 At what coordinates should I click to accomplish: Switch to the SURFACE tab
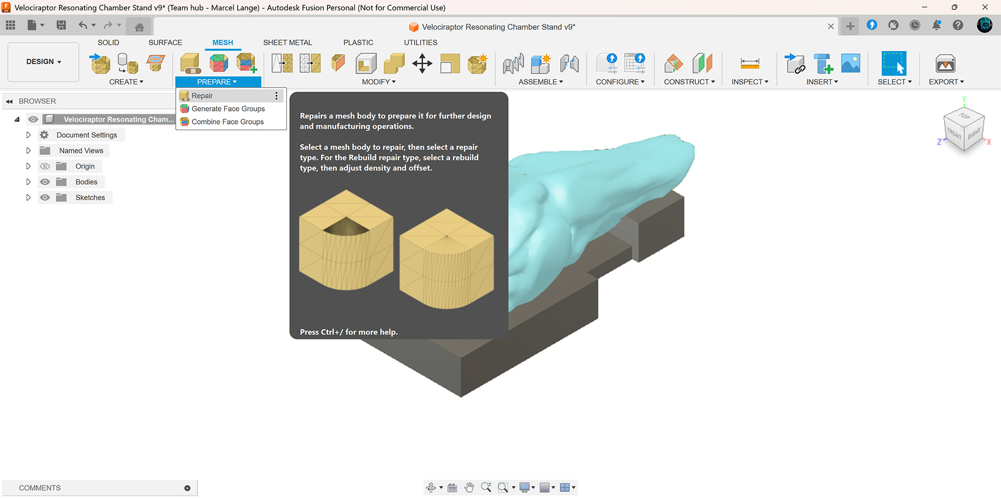[165, 43]
